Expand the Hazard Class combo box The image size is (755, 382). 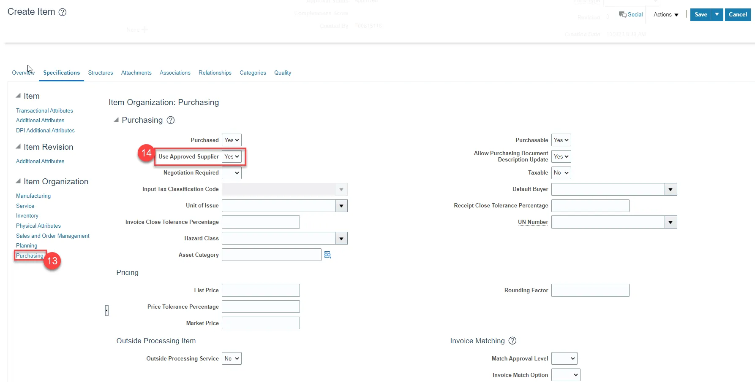point(341,239)
